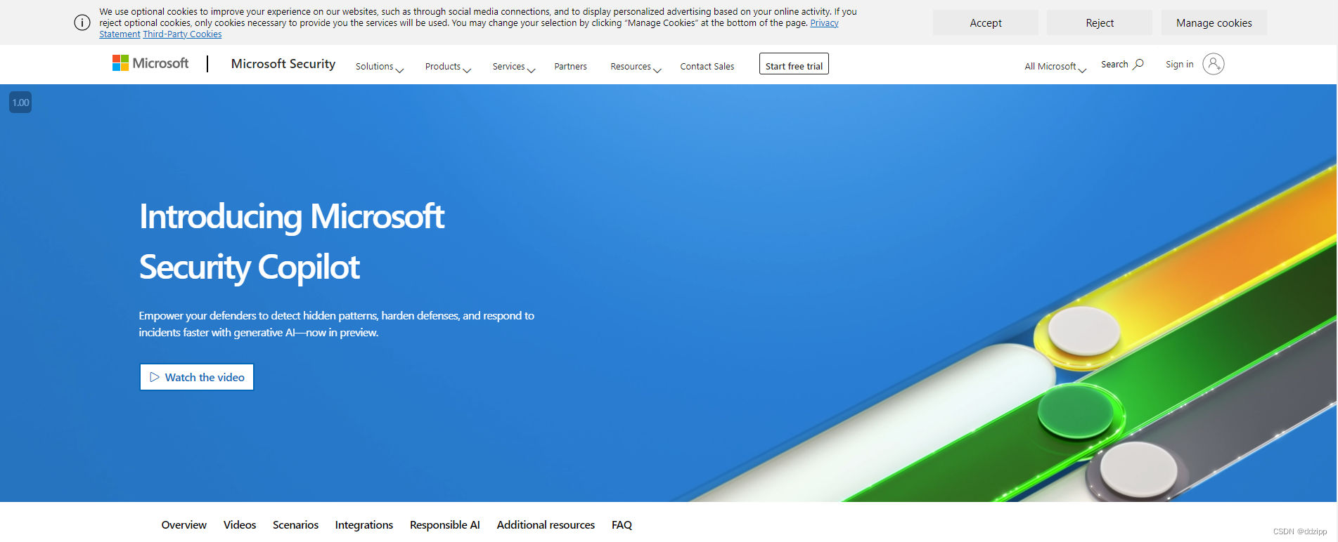Jump to the Overview section tab
The height and width of the screenshot is (542, 1338).
point(184,524)
